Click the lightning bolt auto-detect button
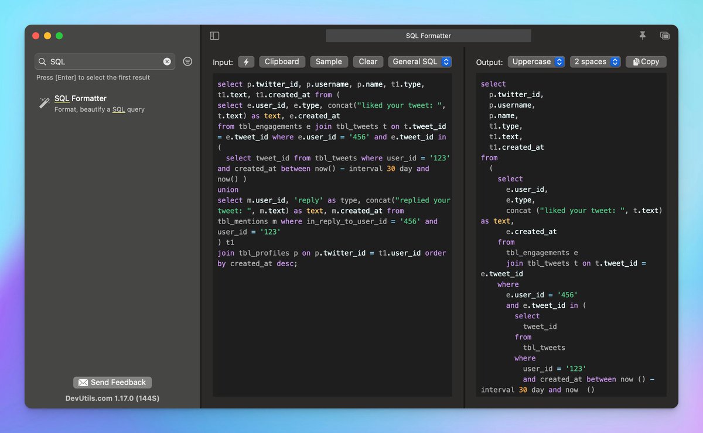 point(246,62)
